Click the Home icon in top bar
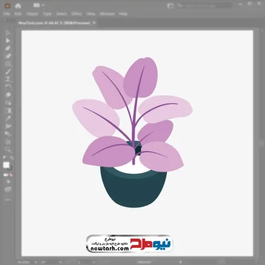The height and width of the screenshot is (265, 265). (18, 6)
